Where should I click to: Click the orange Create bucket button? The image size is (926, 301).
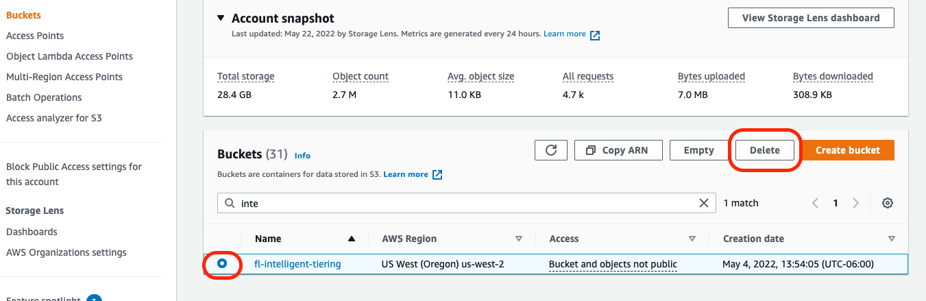(x=848, y=150)
